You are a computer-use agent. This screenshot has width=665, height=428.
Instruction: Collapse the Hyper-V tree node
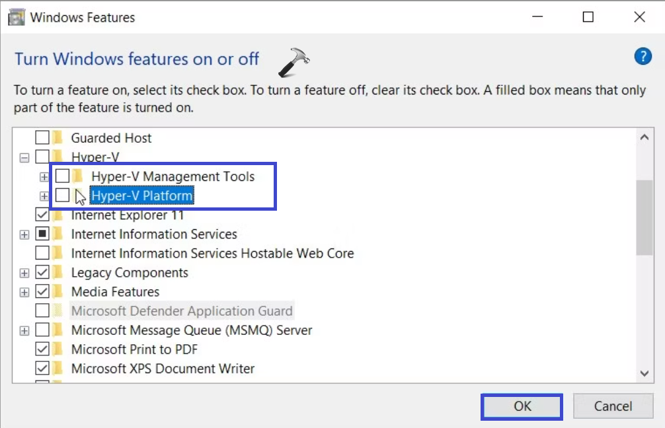click(24, 158)
